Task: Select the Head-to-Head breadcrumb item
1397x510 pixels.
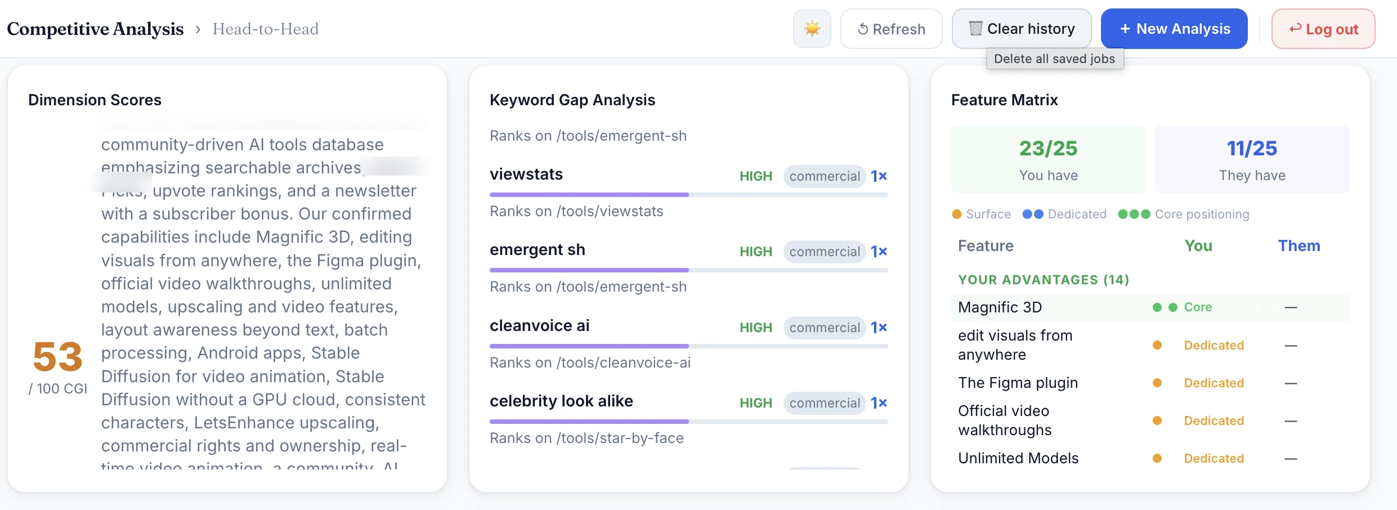Action: [266, 29]
